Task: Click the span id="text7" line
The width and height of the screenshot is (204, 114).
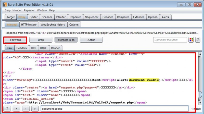Action: coord(47,95)
